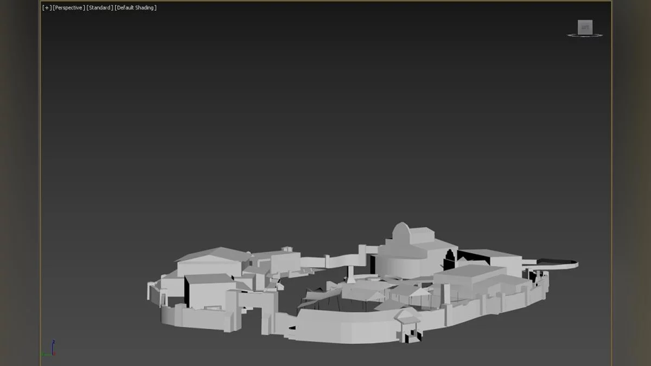This screenshot has width=651, height=366.
Task: Click the XYZ world axis tripod
Action: tap(49, 350)
